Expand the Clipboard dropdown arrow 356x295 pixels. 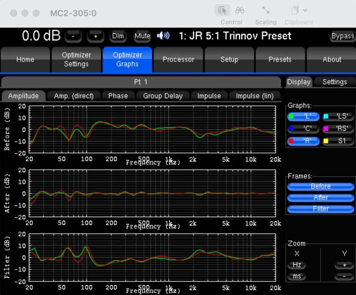pyautogui.click(x=305, y=10)
